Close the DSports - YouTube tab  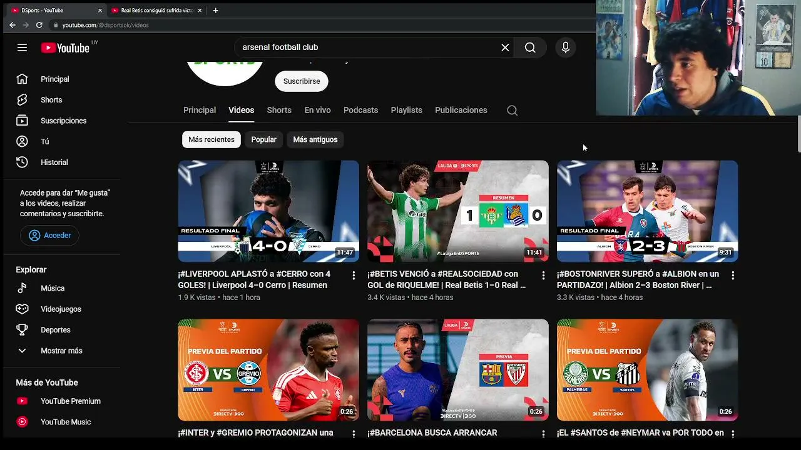point(100,11)
